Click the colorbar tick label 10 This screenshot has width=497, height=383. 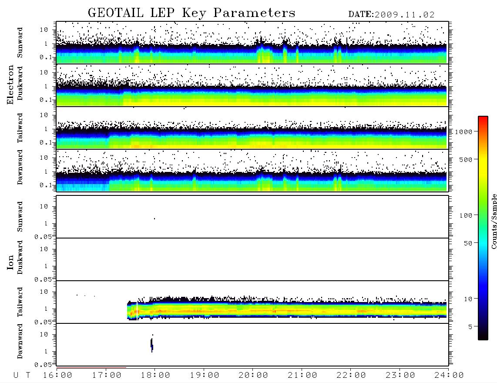pyautogui.click(x=468, y=299)
